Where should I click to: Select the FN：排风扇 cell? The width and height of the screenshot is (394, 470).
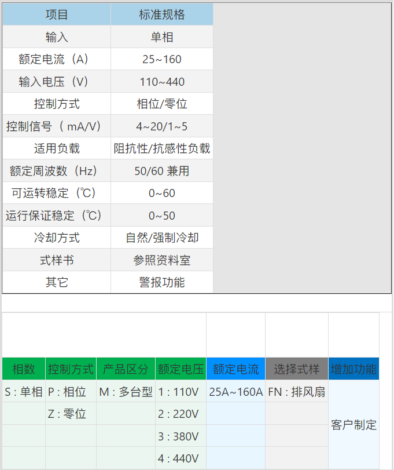tap(297, 391)
